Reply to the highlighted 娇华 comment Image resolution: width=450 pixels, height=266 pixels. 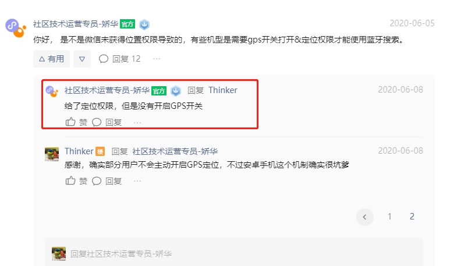(x=107, y=122)
